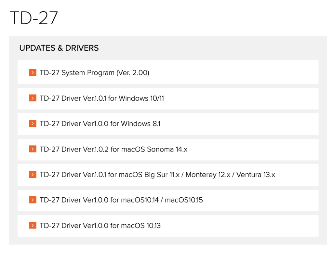Open Driver Ver.1.0.2 for macOS Sonoma 14.x

click(x=113, y=149)
